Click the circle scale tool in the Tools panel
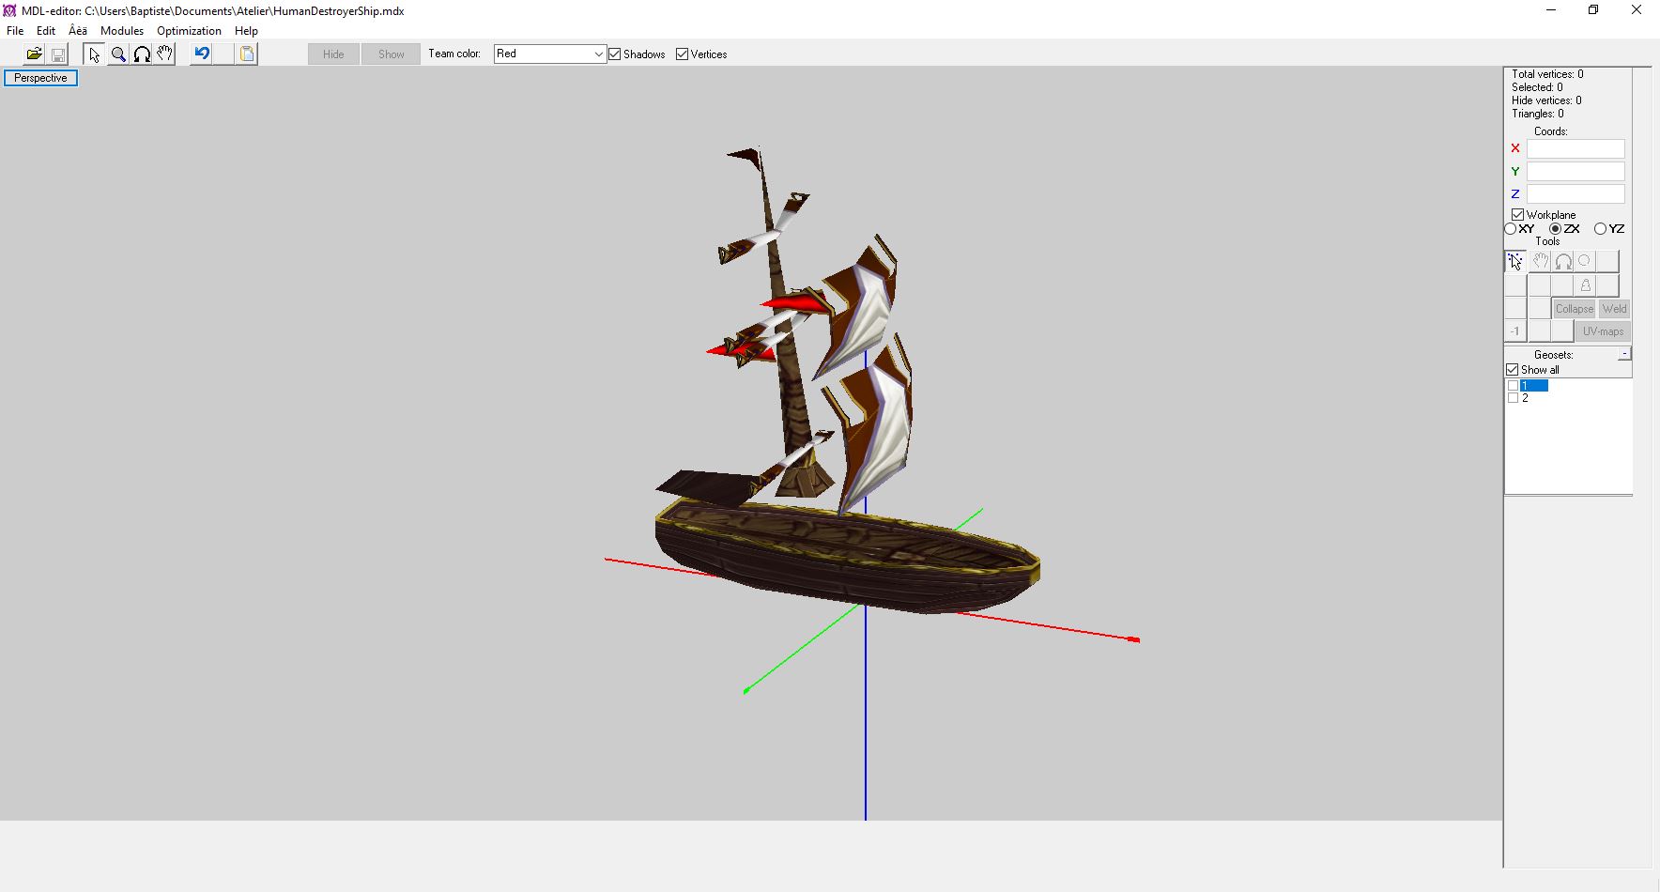The width and height of the screenshot is (1660, 892). click(x=1585, y=261)
